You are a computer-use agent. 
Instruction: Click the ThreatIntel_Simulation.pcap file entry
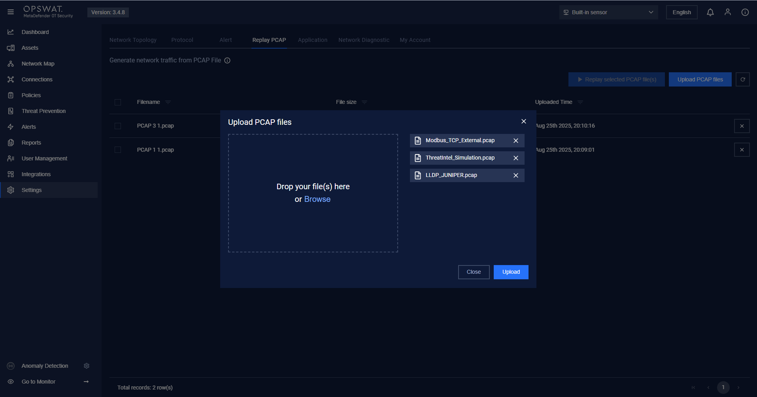(x=467, y=158)
